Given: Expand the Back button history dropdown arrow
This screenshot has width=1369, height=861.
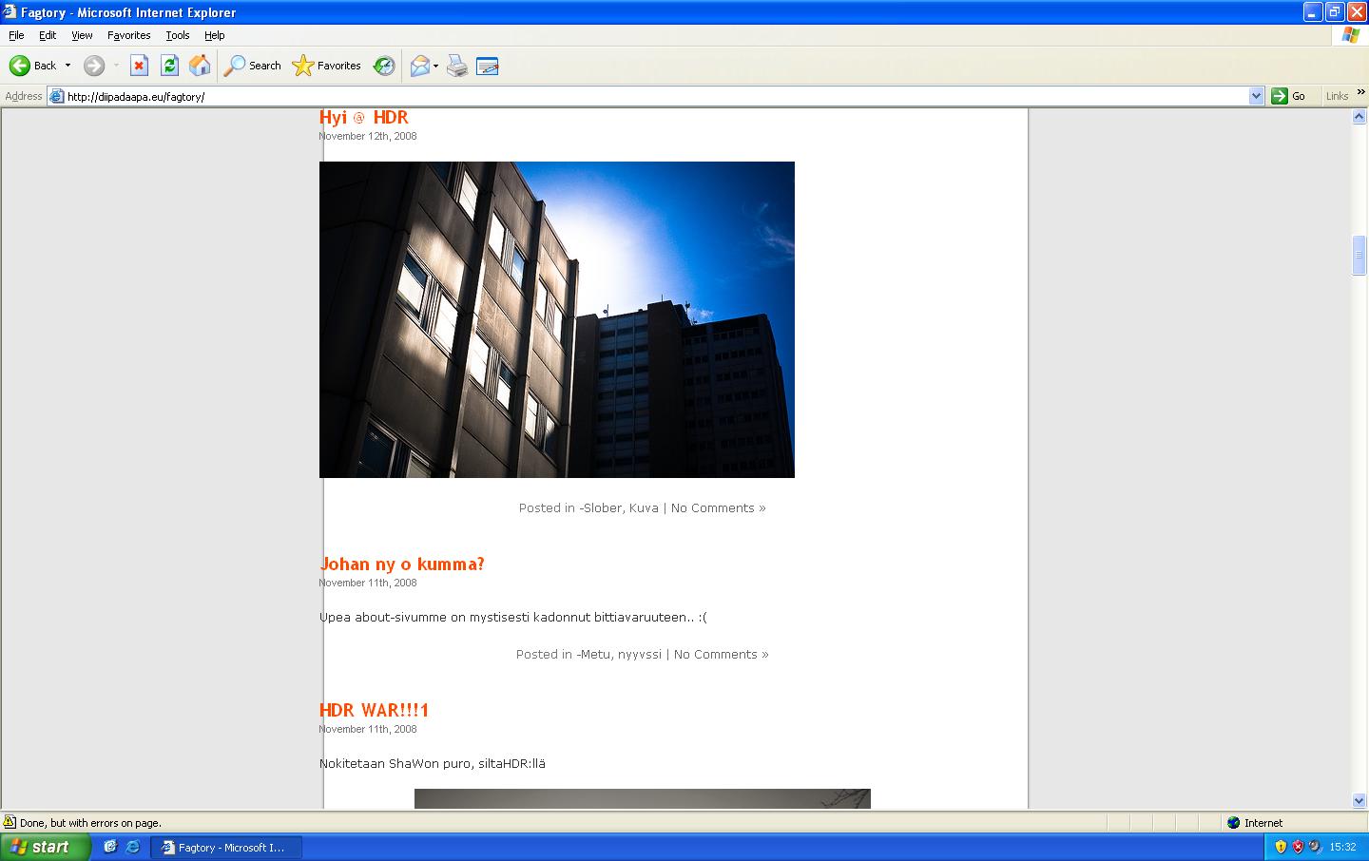Looking at the screenshot, I should [x=67, y=66].
